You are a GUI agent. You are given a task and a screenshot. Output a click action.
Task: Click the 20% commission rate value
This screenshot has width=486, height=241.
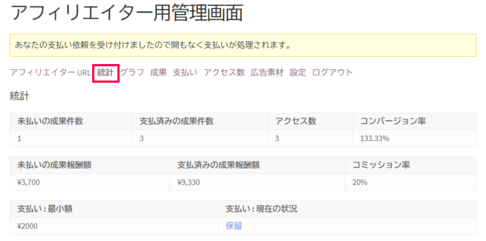[x=359, y=182]
